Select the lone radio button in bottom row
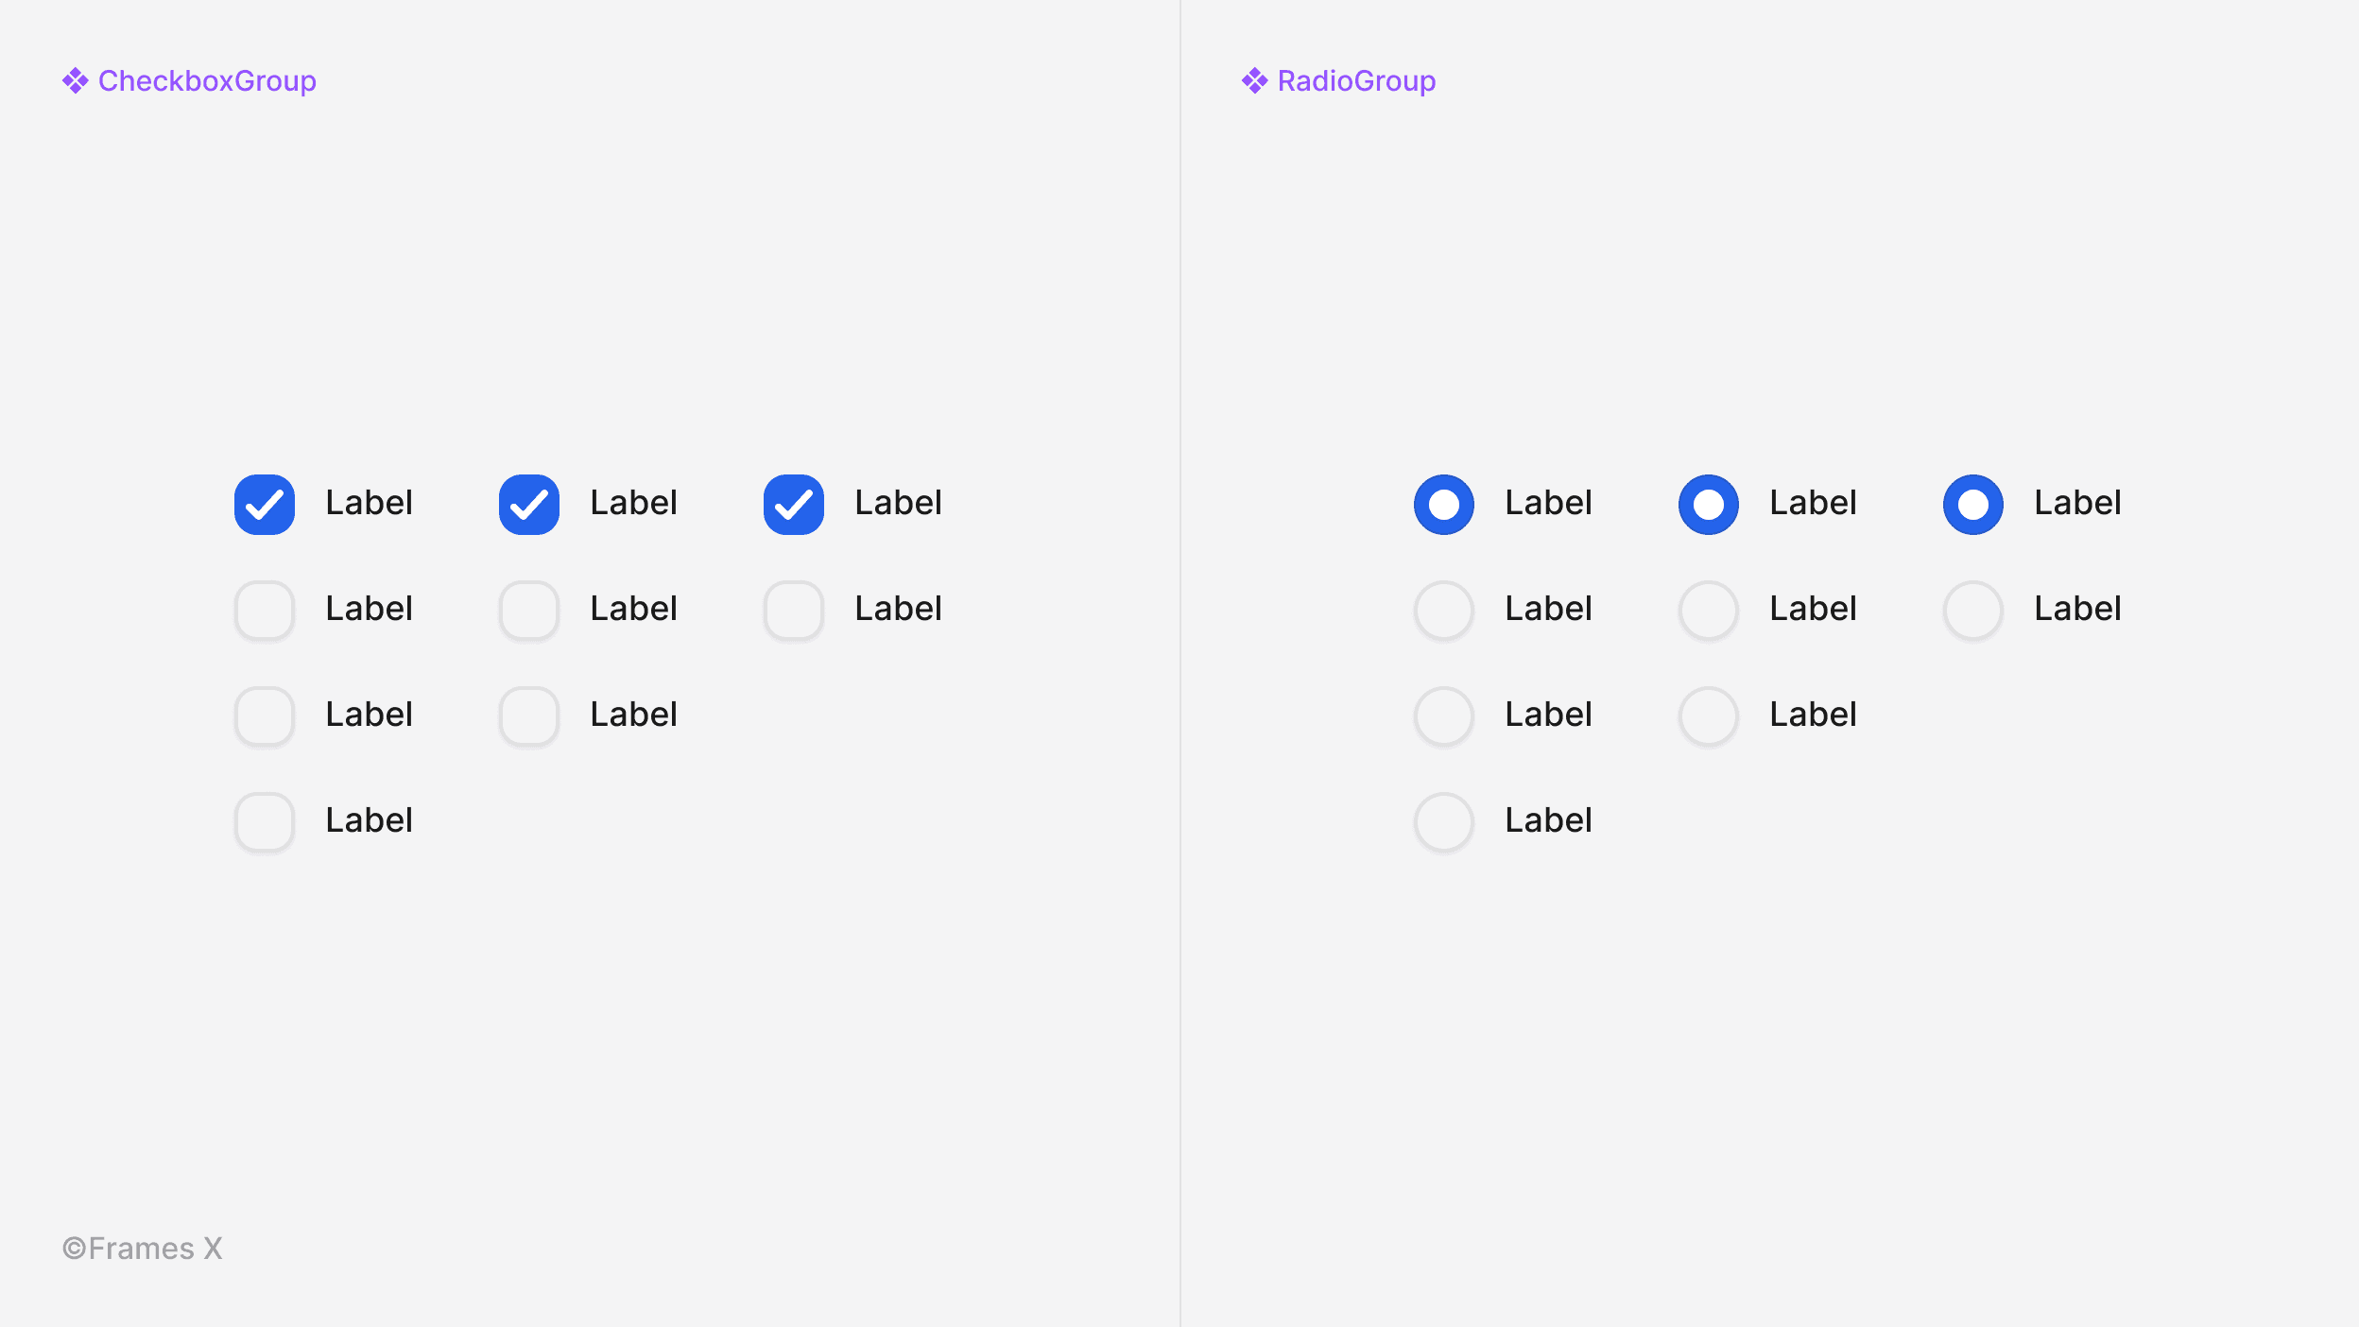This screenshot has height=1327, width=2359. coord(1443,821)
